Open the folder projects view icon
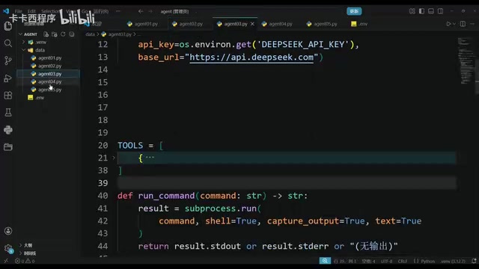This screenshot has width=479, height=269. point(8,147)
